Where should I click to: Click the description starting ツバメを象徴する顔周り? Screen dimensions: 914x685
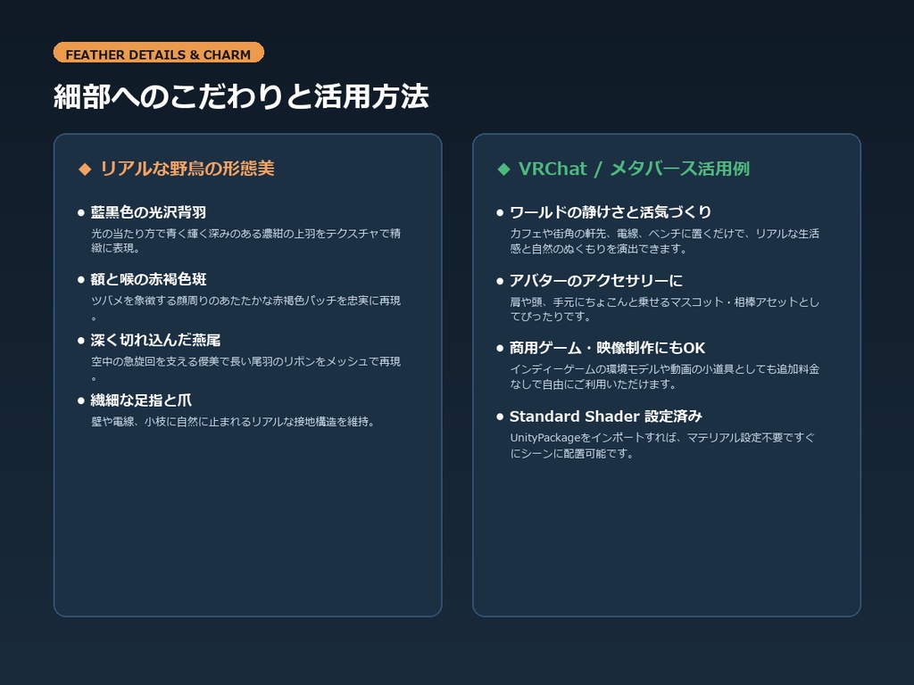point(245,308)
